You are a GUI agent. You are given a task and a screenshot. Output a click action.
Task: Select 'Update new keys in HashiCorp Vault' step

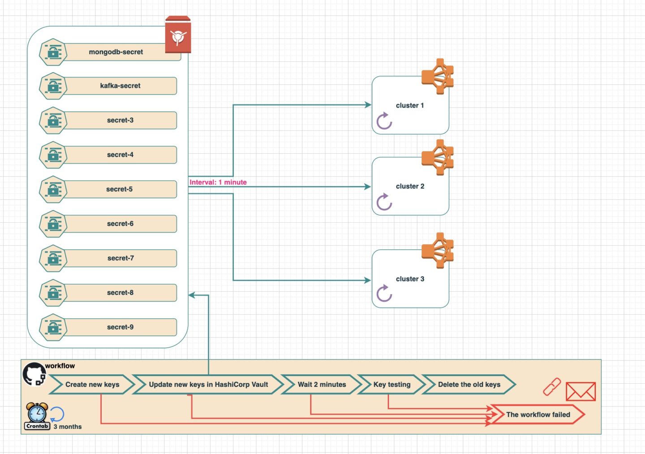tap(208, 385)
